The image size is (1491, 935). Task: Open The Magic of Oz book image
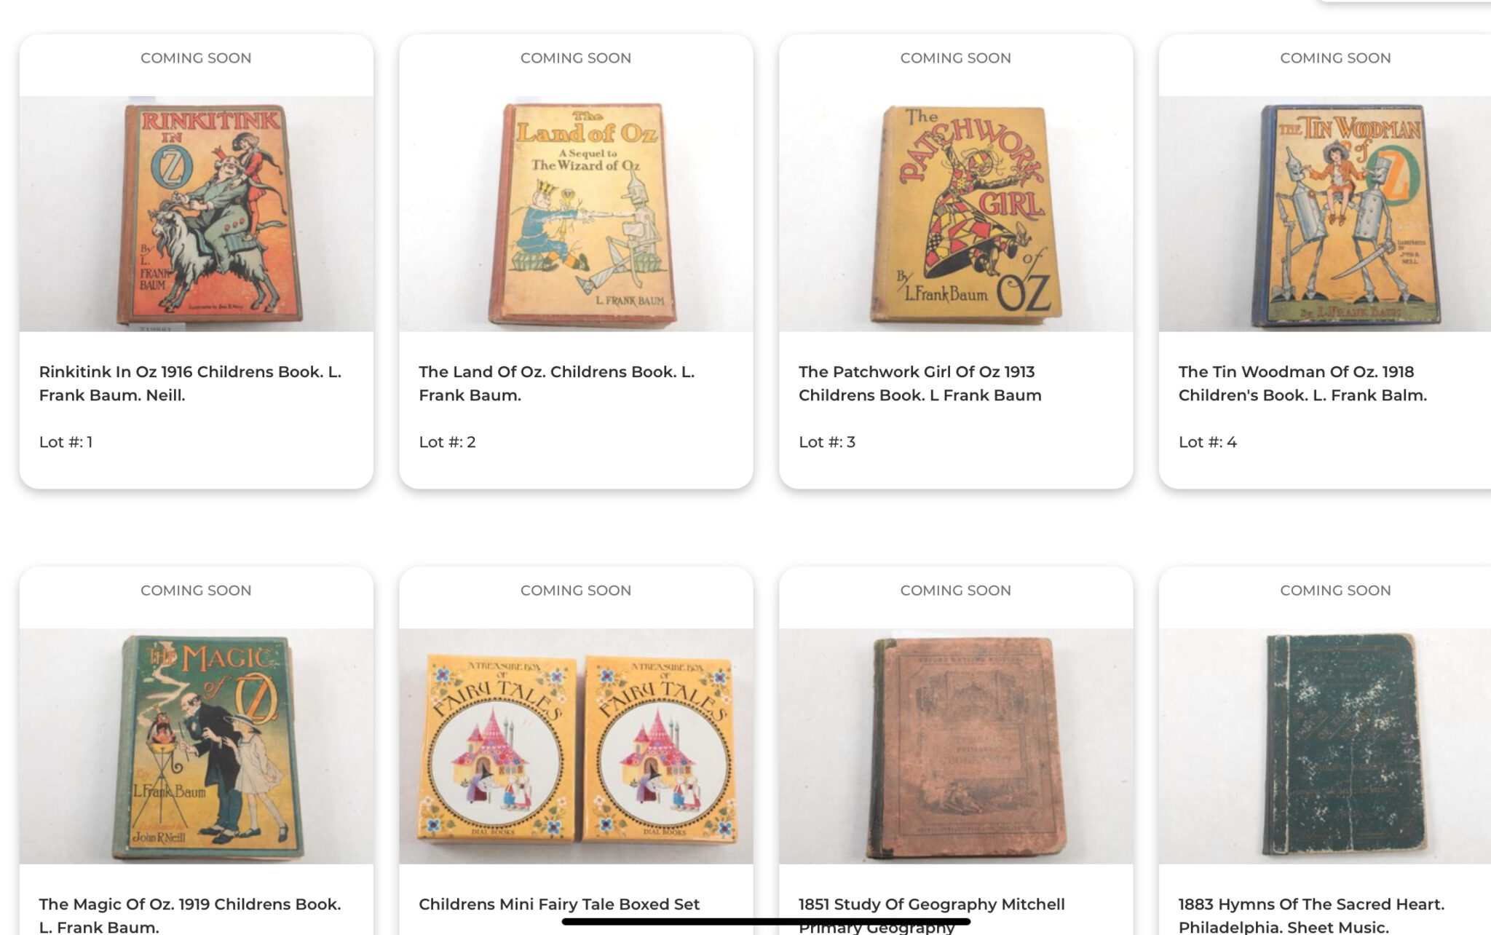click(196, 746)
